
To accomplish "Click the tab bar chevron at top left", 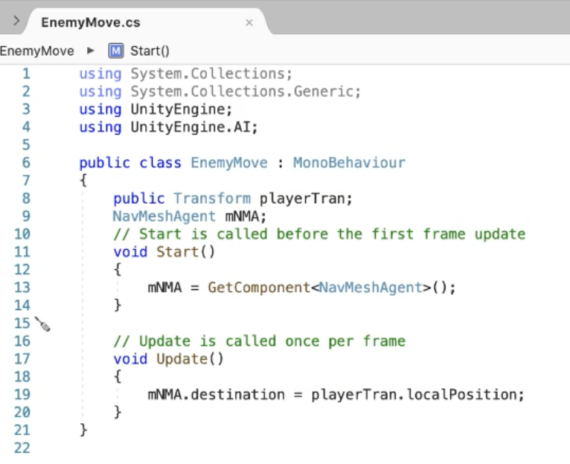I will pyautogui.click(x=16, y=22).
